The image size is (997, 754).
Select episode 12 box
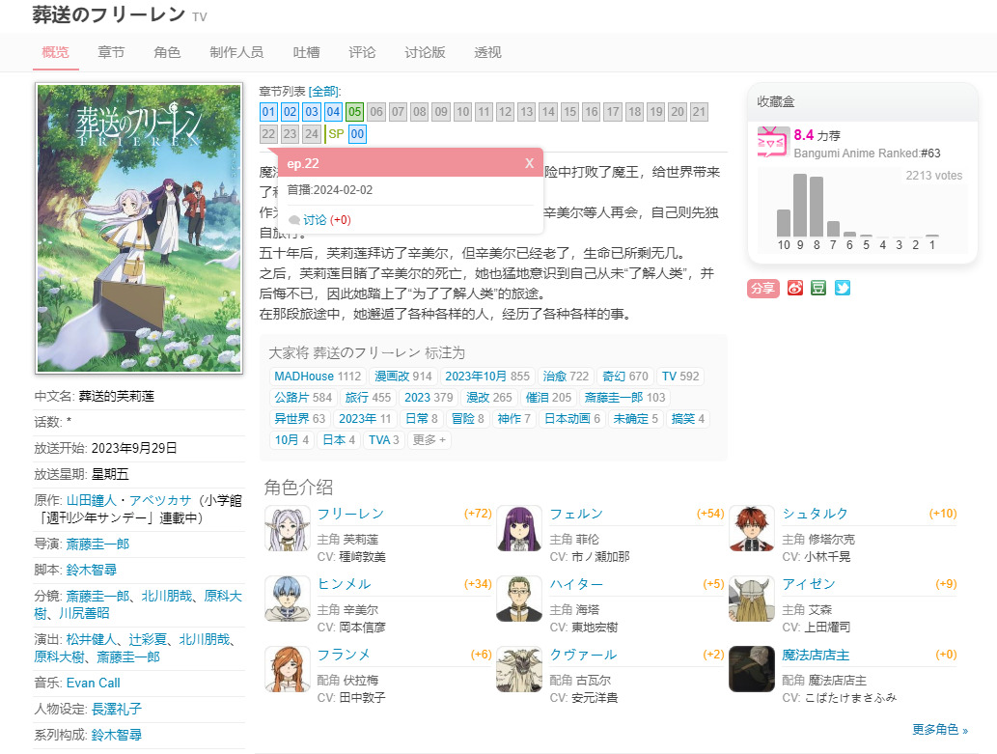505,112
